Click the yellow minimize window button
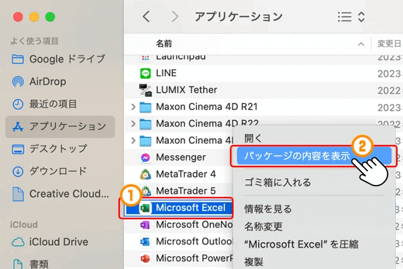Viewport: 403px width, 269px height. pyautogui.click(x=34, y=17)
